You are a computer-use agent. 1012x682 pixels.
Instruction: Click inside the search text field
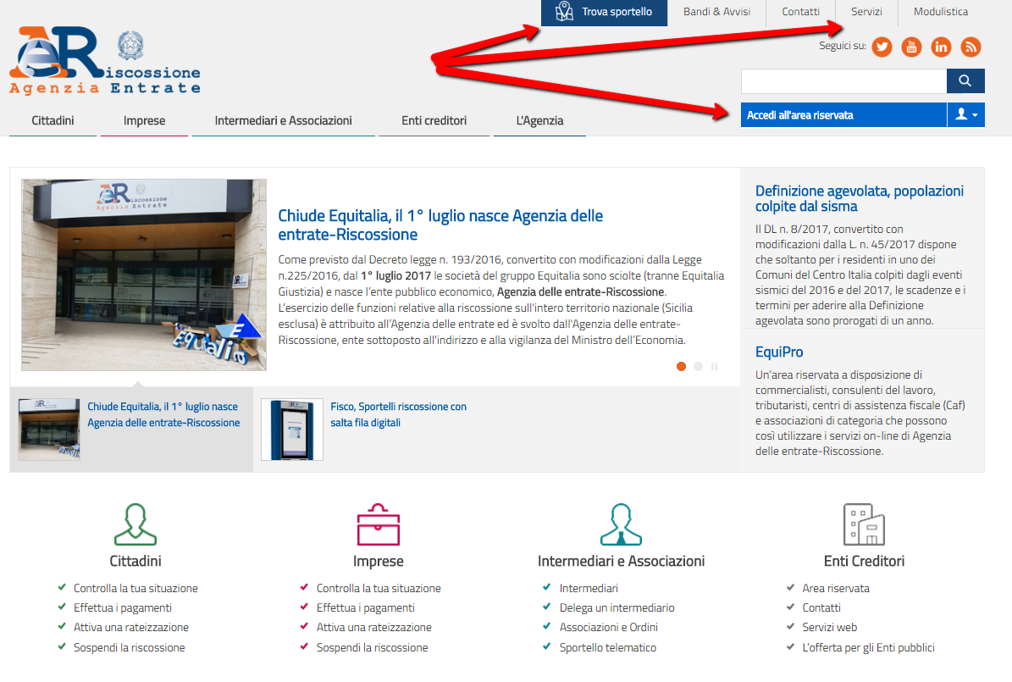(x=843, y=81)
